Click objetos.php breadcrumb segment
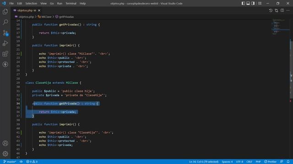The width and height of the screenshot is (293, 164). coord(24,17)
